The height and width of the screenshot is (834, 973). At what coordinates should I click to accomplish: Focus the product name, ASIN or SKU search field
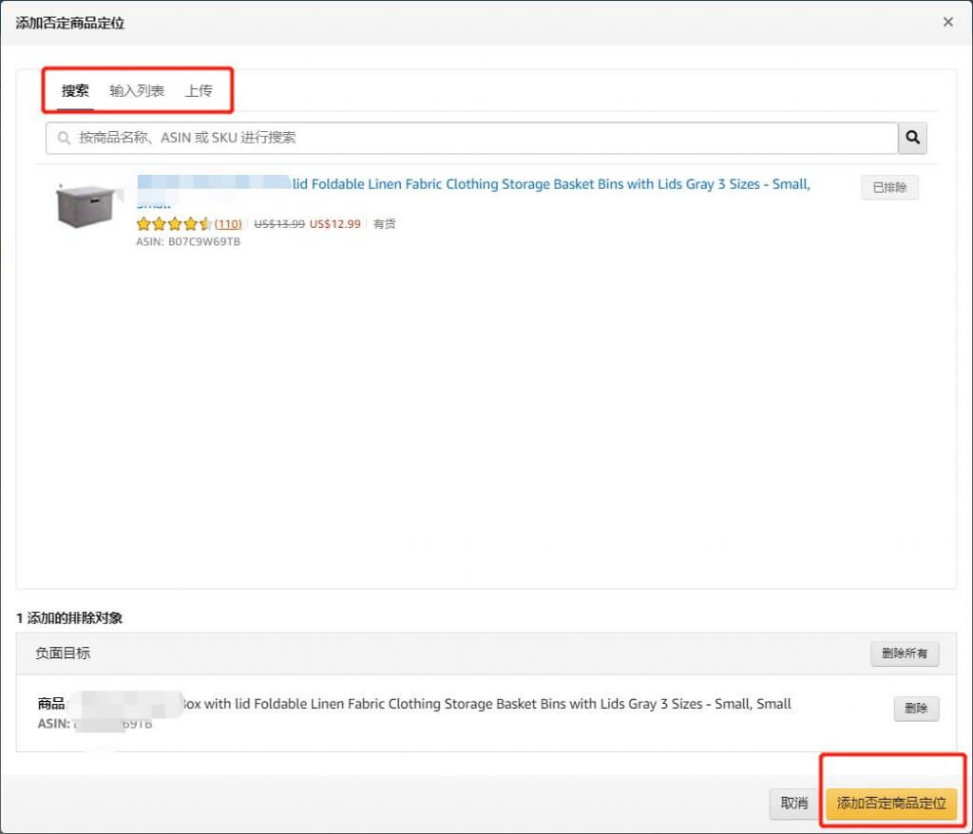coord(471,138)
